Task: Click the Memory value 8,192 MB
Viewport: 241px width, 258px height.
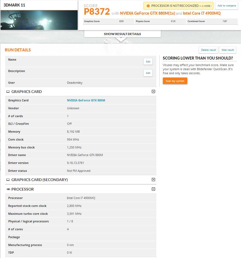Action: tap(73, 132)
